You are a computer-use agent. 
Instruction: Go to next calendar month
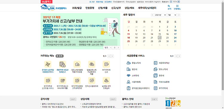pos(179,15)
